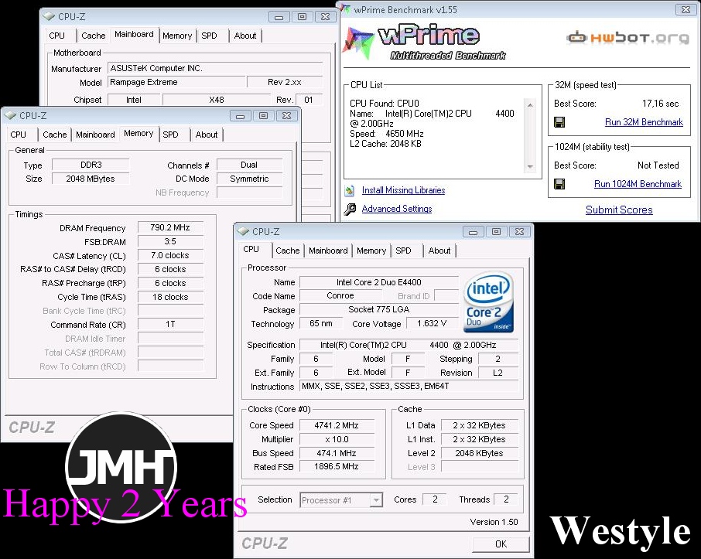Click the Channels # value Dual
The height and width of the screenshot is (559, 701).
(x=249, y=165)
